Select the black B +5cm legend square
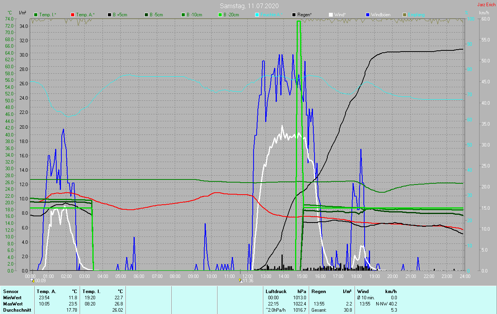497x314 pixels. (110, 15)
